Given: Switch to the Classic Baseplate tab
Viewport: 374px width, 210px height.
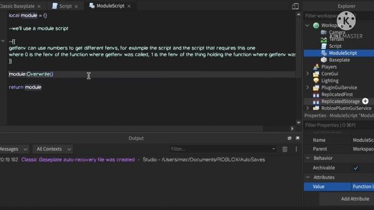Looking at the screenshot, I should pos(17,6).
